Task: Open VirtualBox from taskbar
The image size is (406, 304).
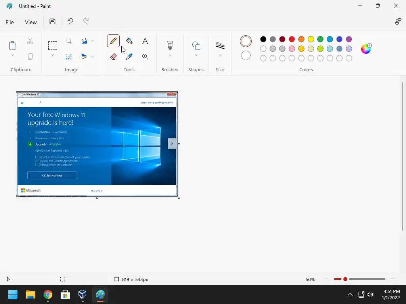Action: 82,294
